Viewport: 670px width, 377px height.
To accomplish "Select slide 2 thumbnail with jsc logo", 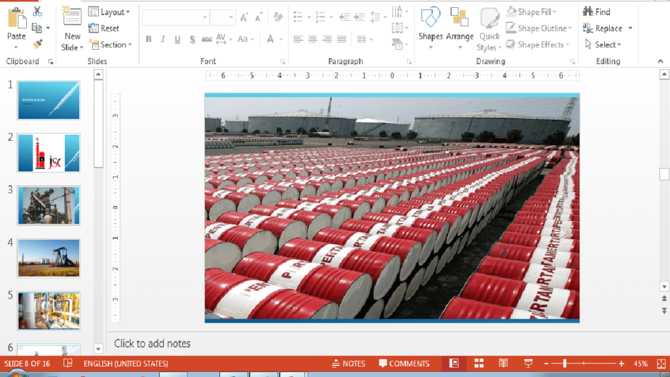I will click(48, 153).
